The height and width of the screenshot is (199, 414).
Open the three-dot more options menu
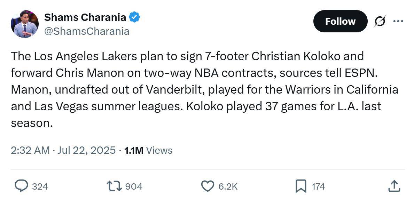pos(398,21)
